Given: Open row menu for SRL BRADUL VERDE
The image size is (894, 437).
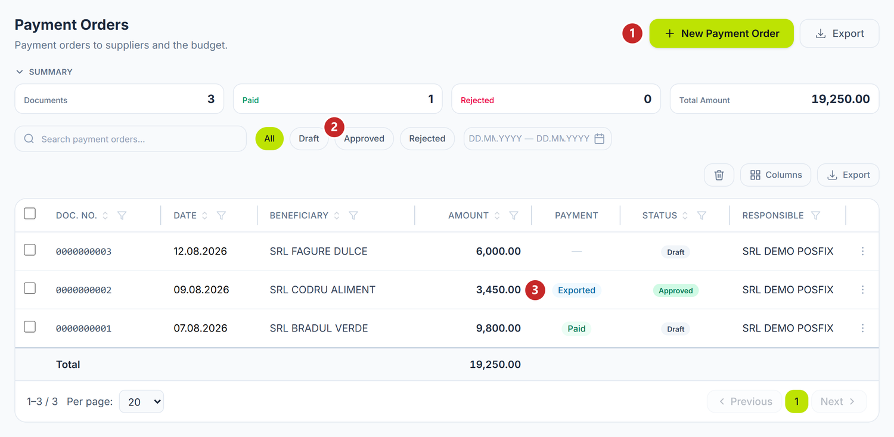Looking at the screenshot, I should pyautogui.click(x=862, y=328).
